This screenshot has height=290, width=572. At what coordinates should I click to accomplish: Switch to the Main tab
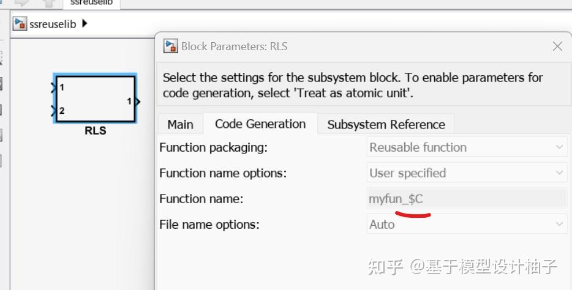click(180, 124)
